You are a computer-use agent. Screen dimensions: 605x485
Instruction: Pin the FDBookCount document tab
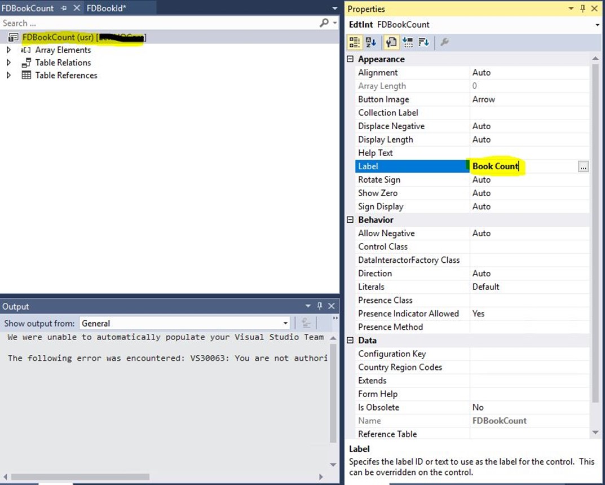[x=64, y=8]
